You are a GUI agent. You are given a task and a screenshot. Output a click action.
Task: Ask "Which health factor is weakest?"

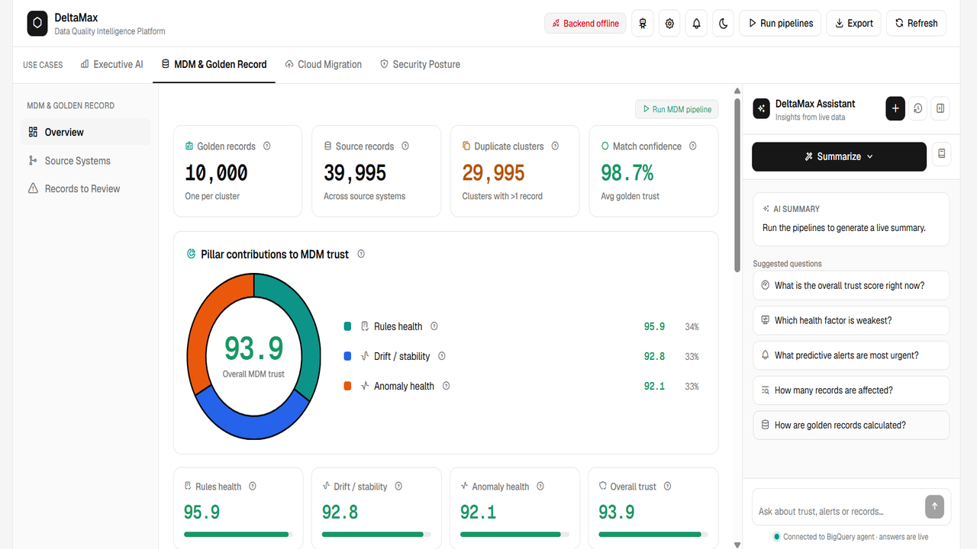click(851, 320)
